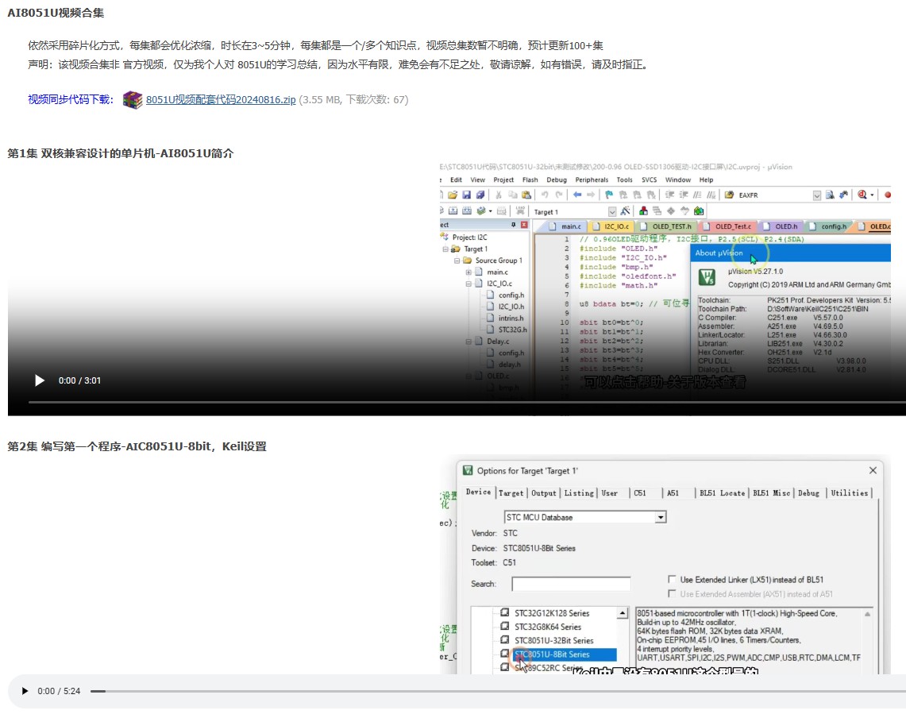Open the Peripherals menu in µVision
Screen dimensions: 906x714
pos(592,179)
